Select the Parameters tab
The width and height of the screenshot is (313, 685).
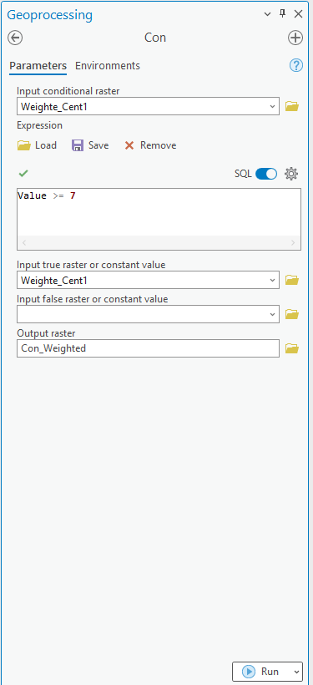tap(38, 65)
